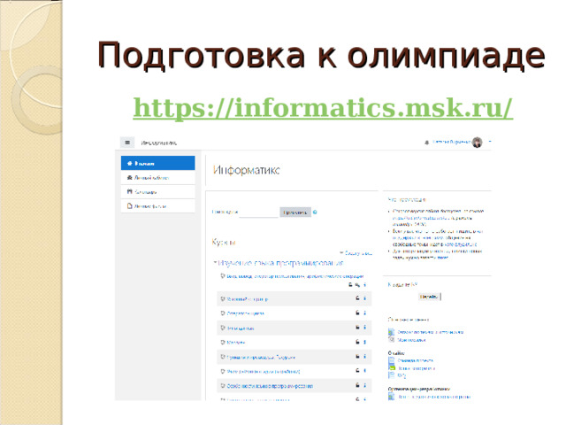The image size is (566, 425).
Task: Open the Функции и процедуры. Рекурсия course
Action: tap(261, 358)
